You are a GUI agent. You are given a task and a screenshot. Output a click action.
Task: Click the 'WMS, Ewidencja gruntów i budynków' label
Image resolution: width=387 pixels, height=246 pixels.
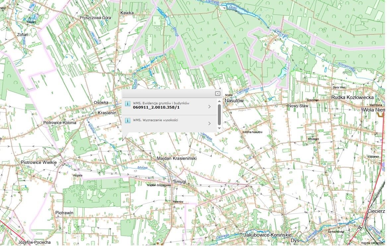(161, 103)
